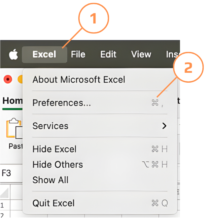Screen dimensions: 207x219
Task: Select Hide Excel menu entry
Action: 54,149
